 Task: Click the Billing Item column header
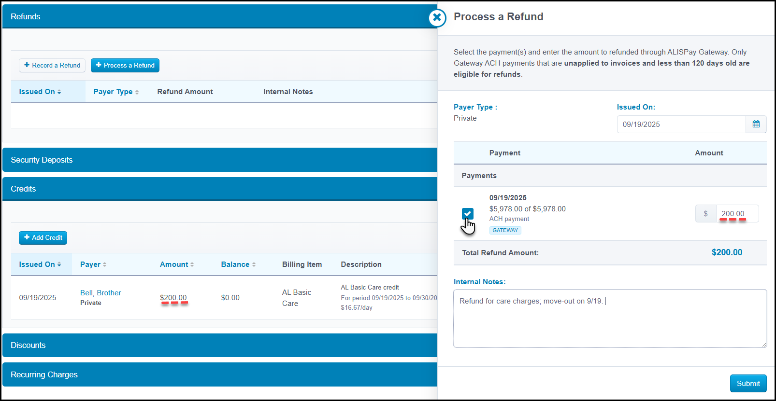(302, 264)
